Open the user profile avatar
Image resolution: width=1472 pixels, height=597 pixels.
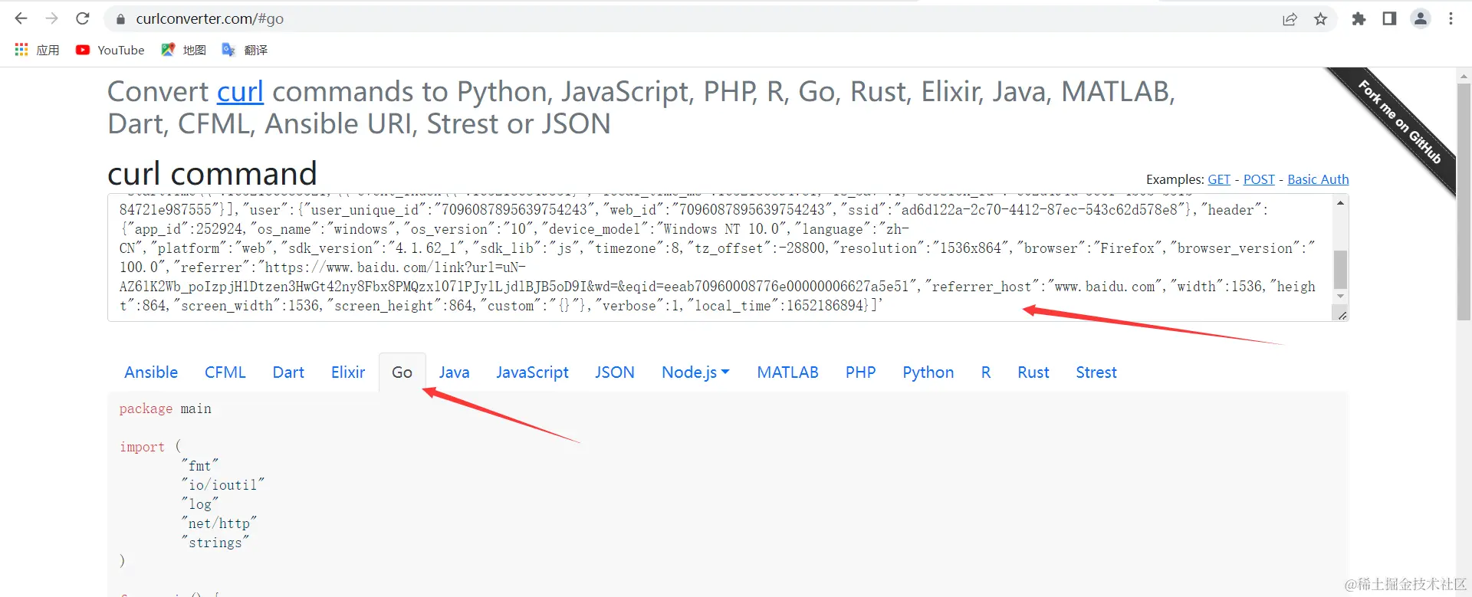(x=1421, y=19)
